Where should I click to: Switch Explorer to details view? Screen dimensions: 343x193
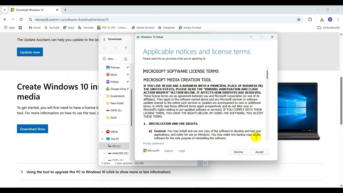[x=200, y=163]
